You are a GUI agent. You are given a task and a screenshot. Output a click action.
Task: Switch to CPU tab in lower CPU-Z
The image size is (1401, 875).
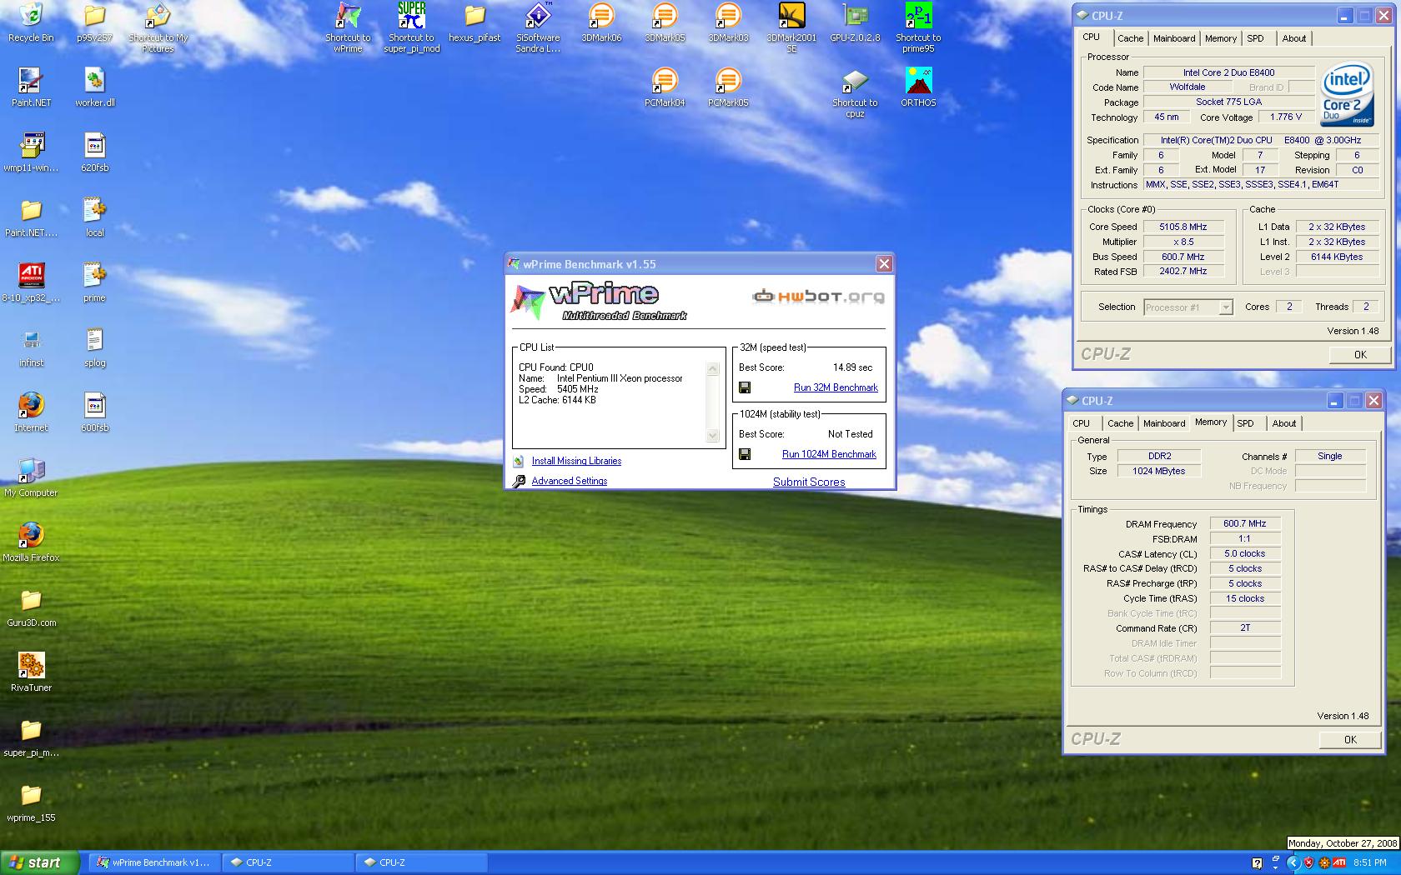point(1081,423)
